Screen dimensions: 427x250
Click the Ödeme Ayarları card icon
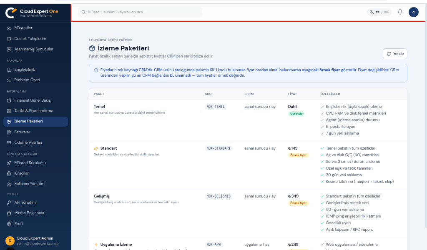point(9,142)
